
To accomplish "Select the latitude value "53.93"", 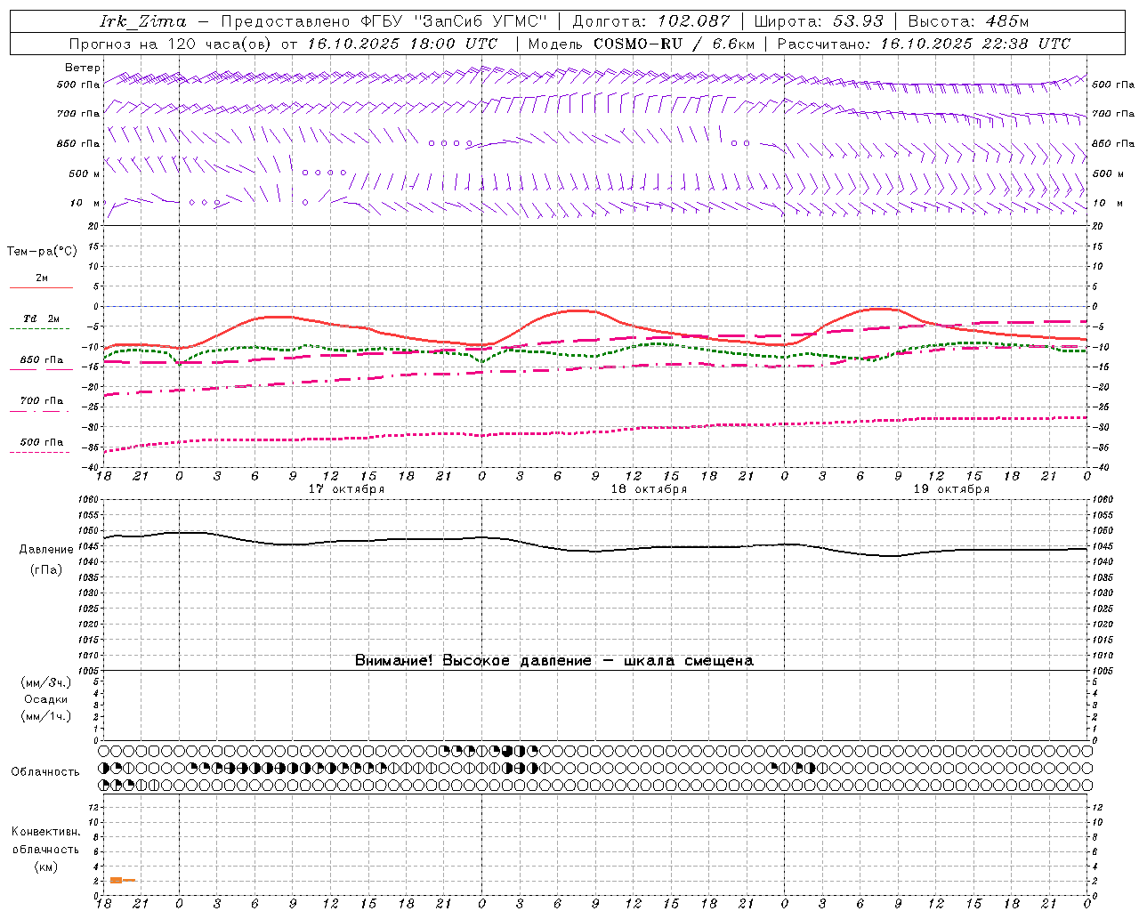I will coord(858,21).
